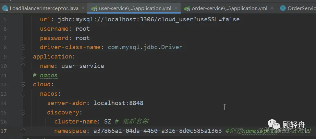Click line number 5 in the gutter
316x139 pixels.
tap(5, 19)
